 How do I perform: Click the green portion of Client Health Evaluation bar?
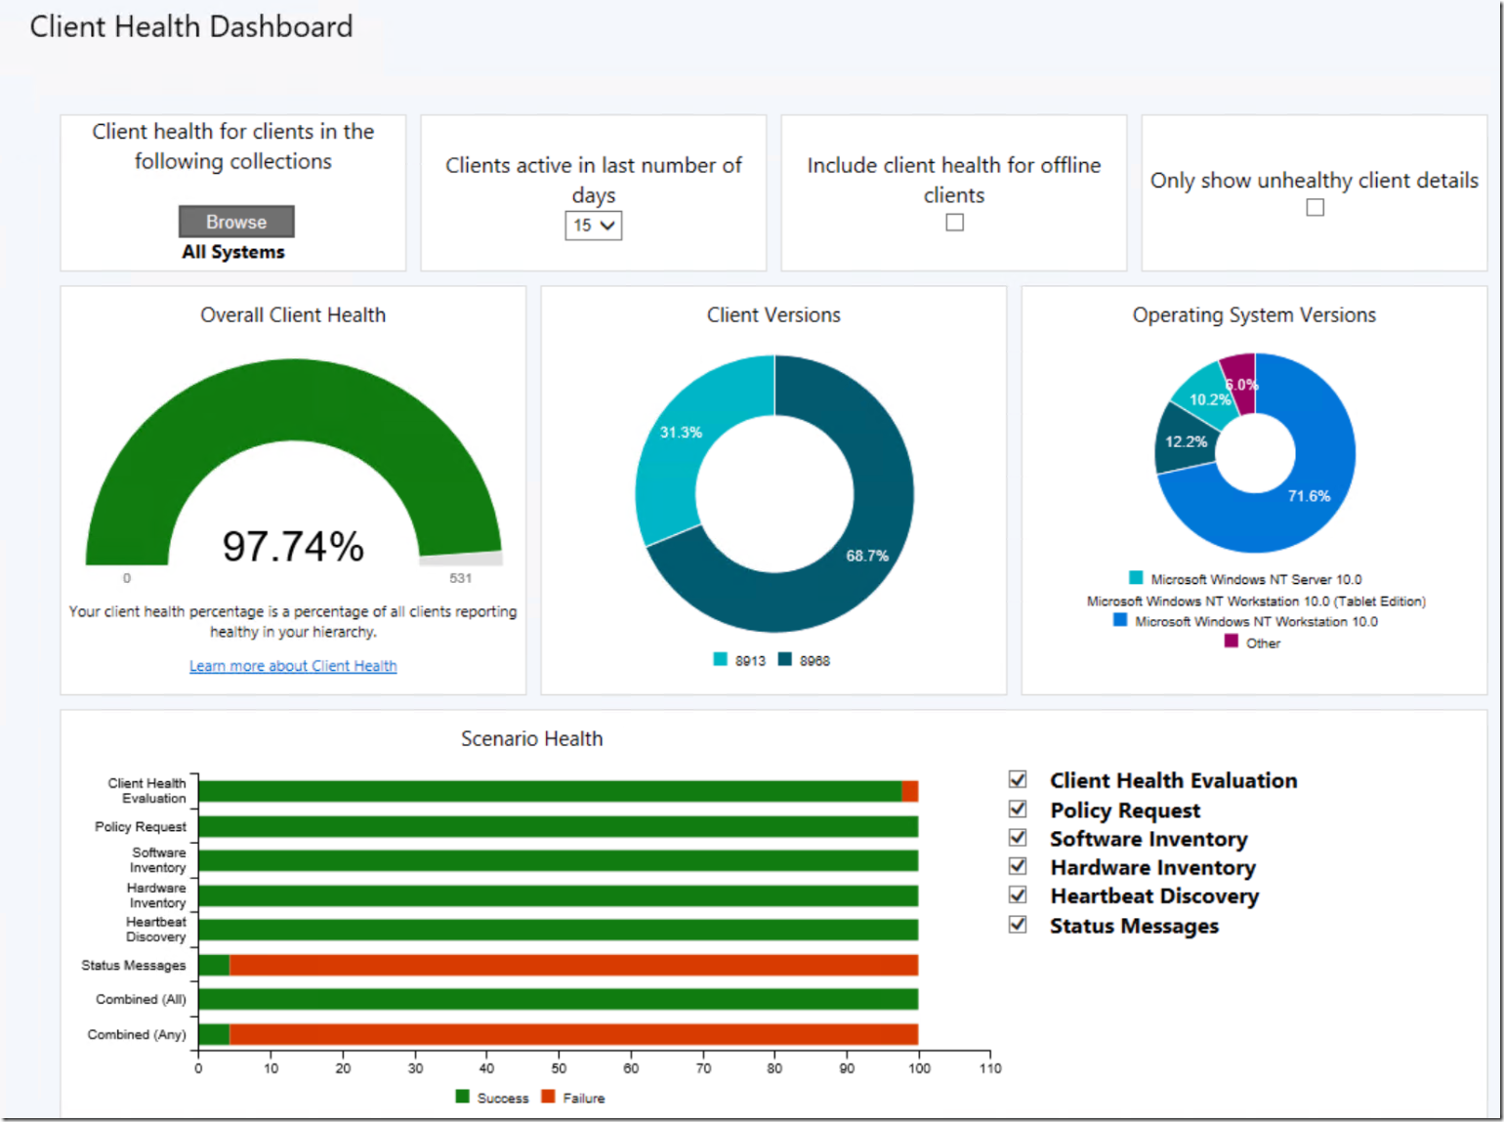(550, 791)
